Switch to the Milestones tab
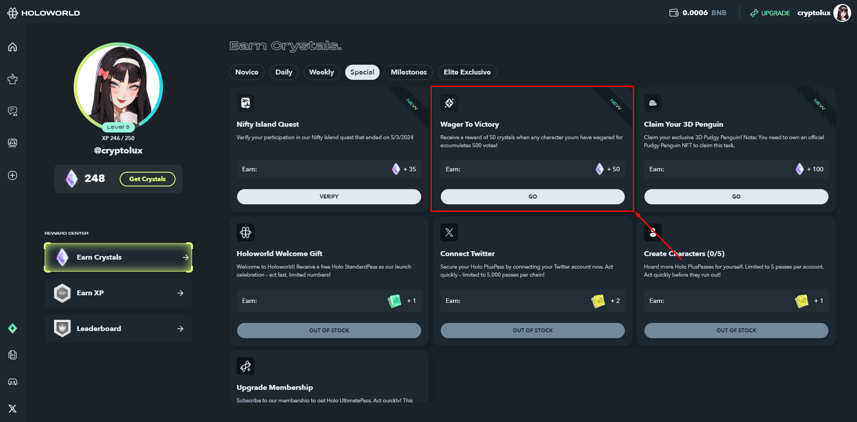Viewport: 857px width, 422px height. 409,72
